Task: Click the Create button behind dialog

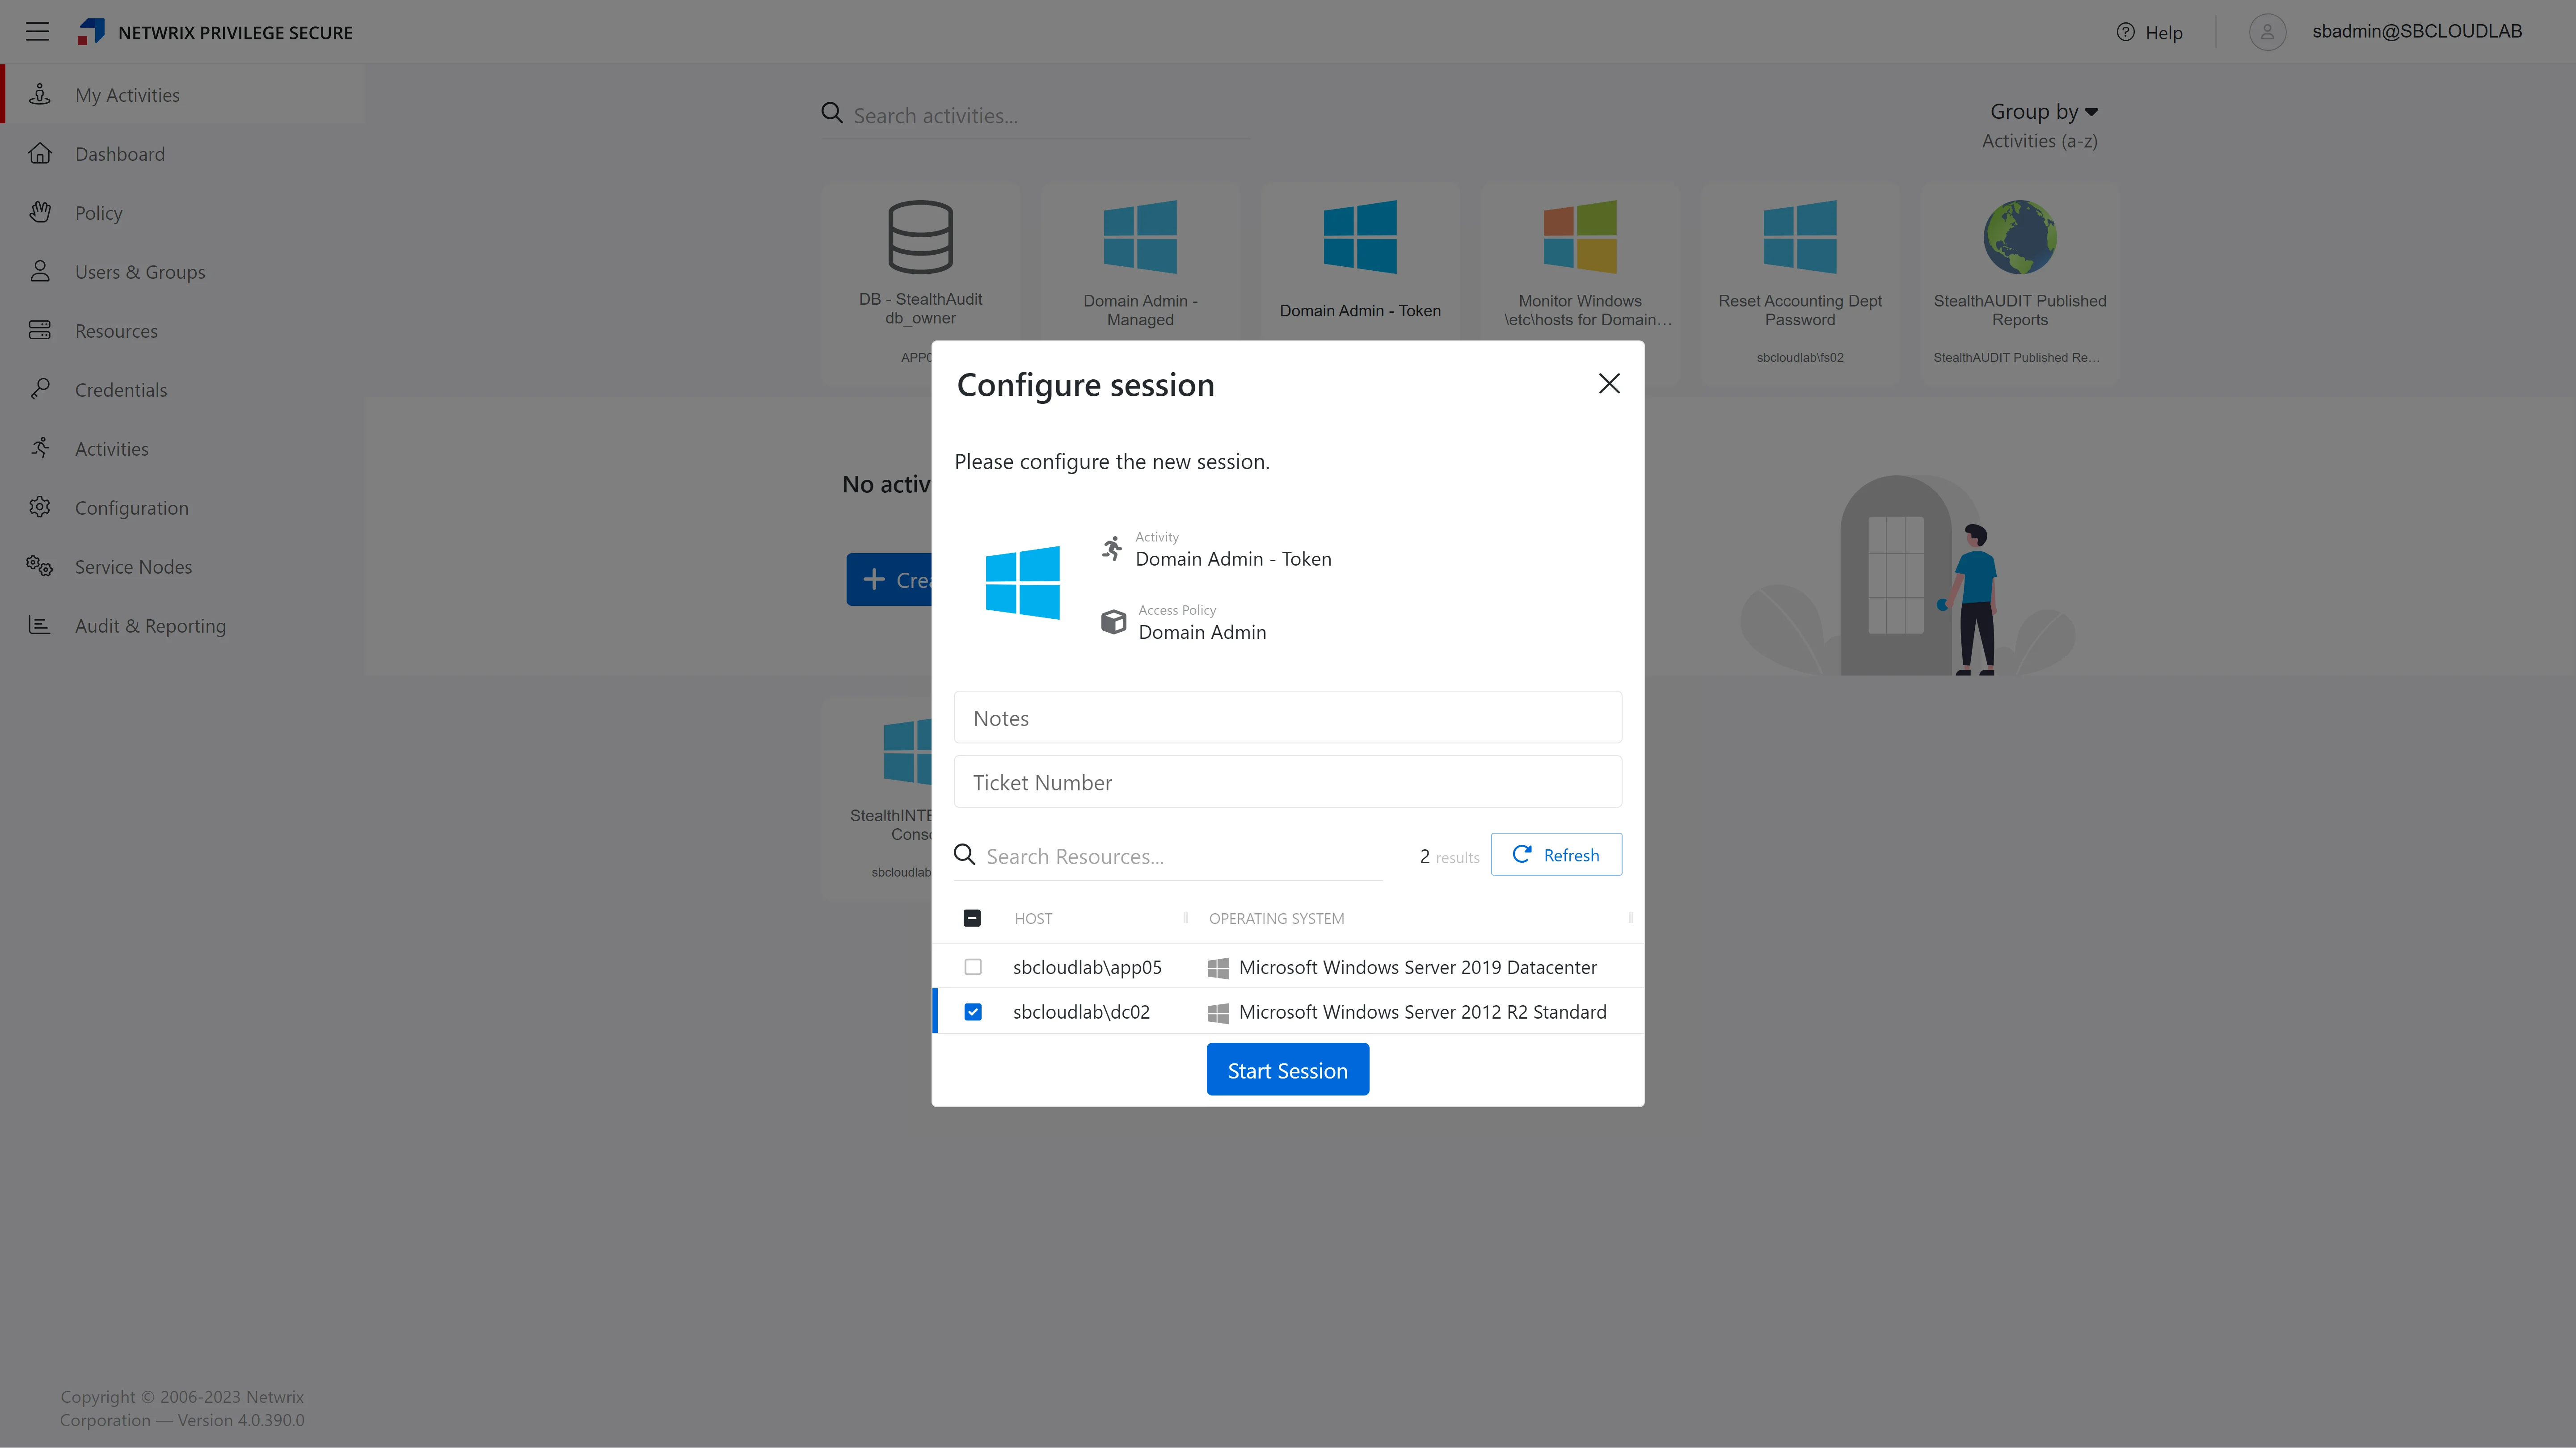Action: click(889, 579)
